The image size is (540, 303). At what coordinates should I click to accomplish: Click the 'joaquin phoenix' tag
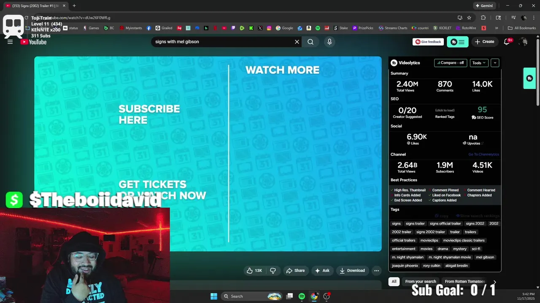(x=405, y=266)
